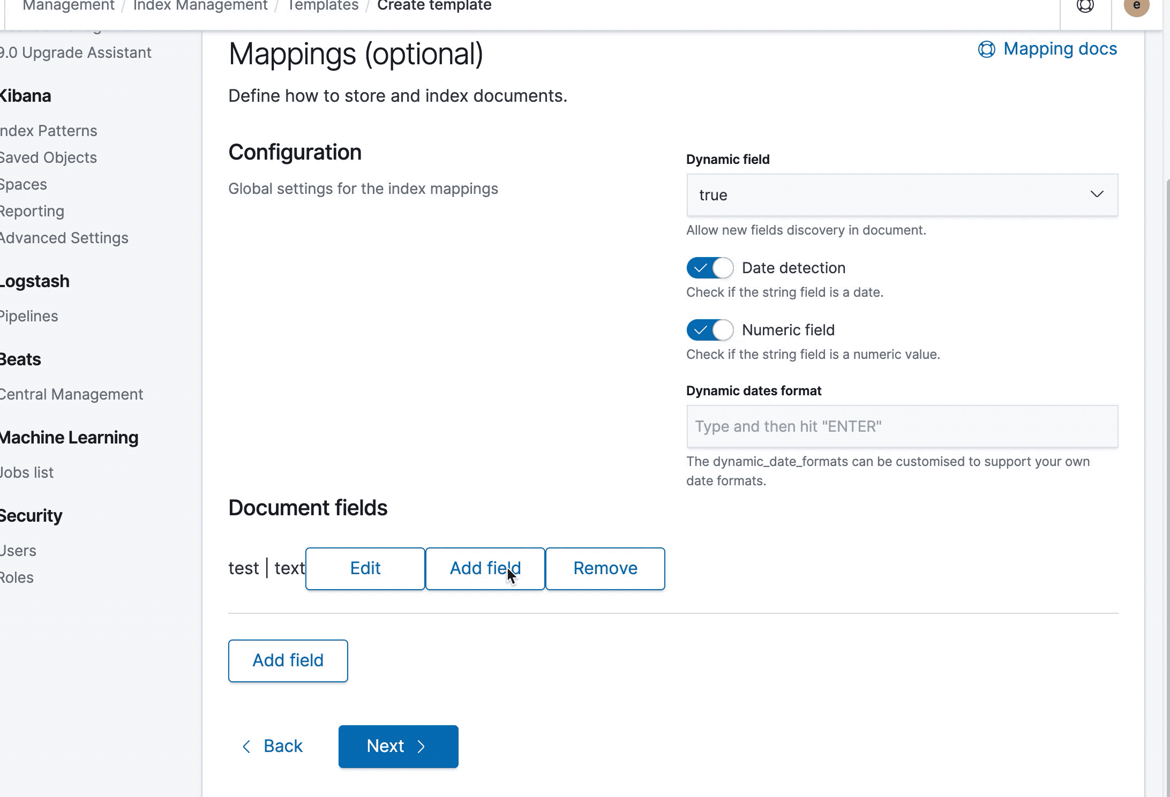Viewport: 1170px width, 797px height.
Task: Open Saved Objects in the sidebar
Action: (48, 157)
